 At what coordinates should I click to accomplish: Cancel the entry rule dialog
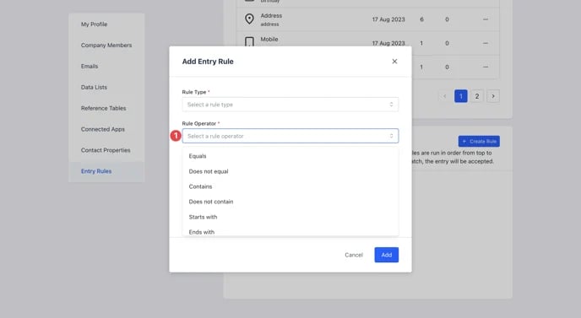354,255
